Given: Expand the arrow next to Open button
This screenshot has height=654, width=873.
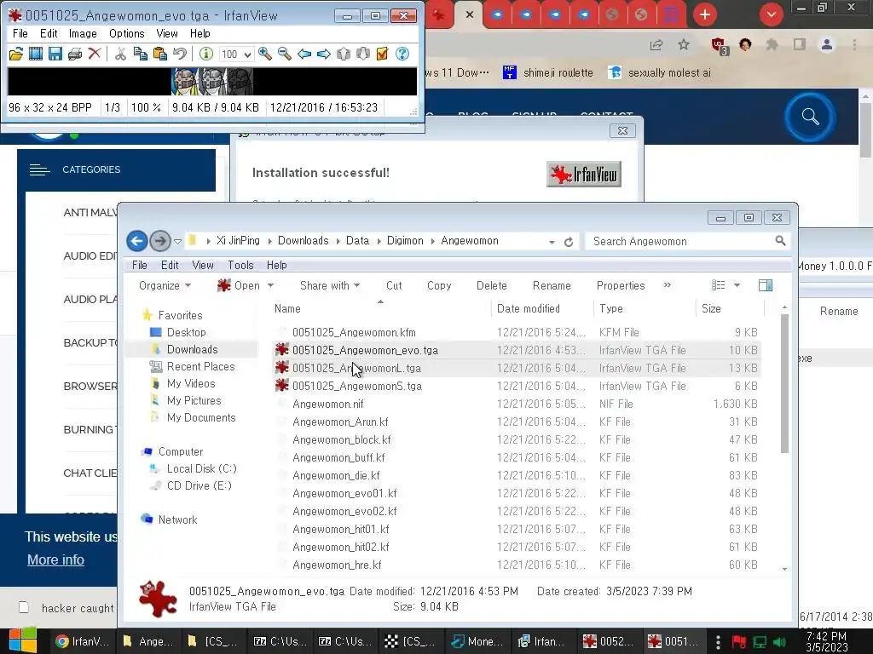Looking at the screenshot, I should coord(270,285).
